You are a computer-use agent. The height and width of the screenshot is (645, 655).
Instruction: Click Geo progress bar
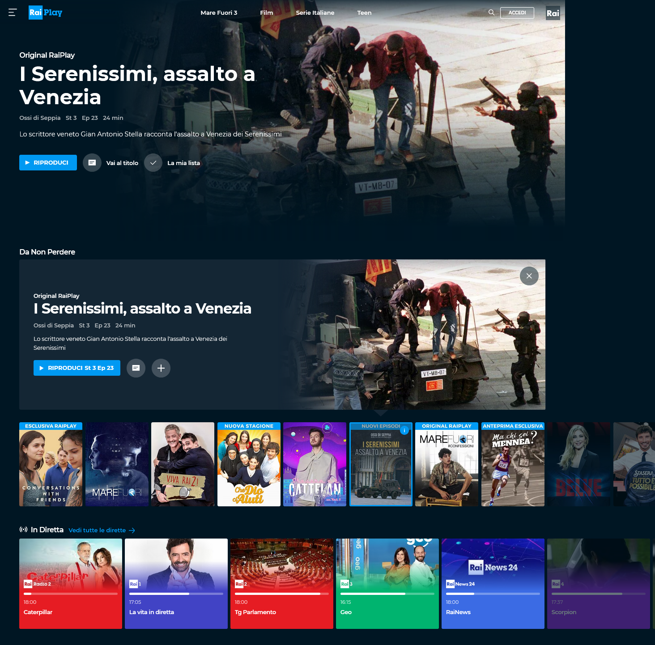tap(387, 594)
